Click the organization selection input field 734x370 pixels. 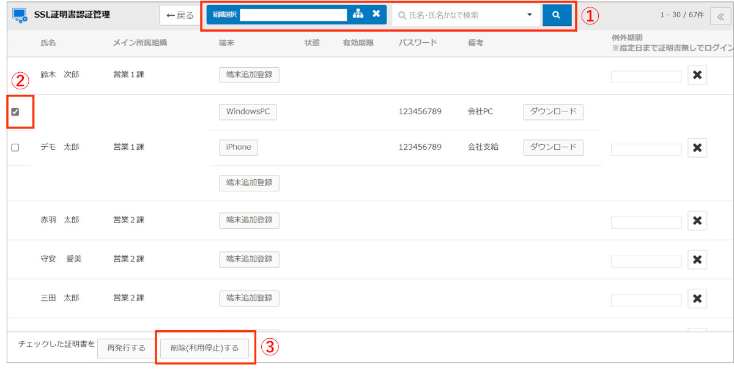coord(293,15)
